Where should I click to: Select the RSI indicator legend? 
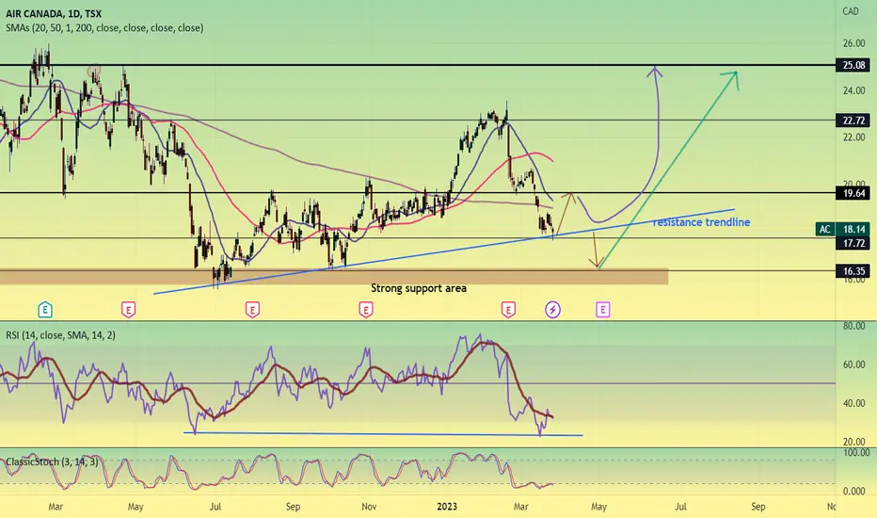(x=60, y=335)
